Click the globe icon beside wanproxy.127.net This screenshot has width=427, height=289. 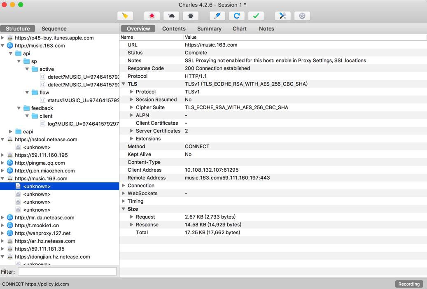(10, 233)
